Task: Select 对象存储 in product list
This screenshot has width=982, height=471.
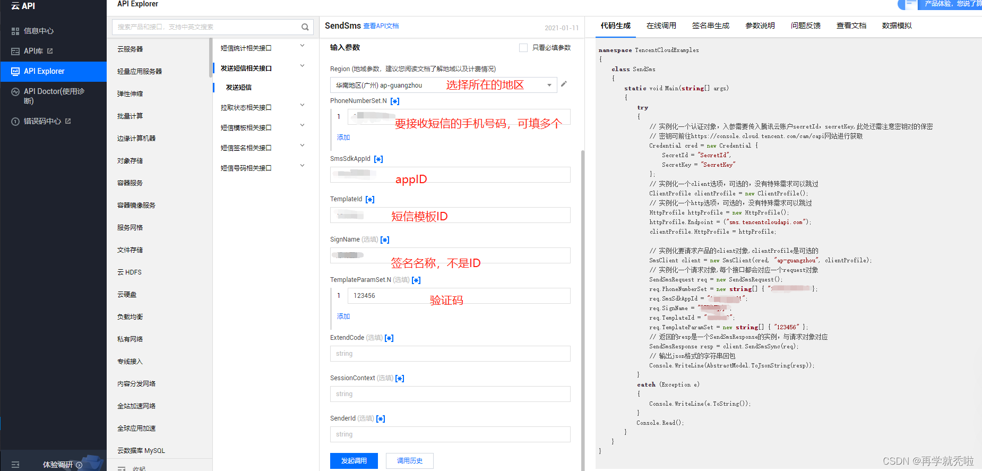Action: (130, 160)
